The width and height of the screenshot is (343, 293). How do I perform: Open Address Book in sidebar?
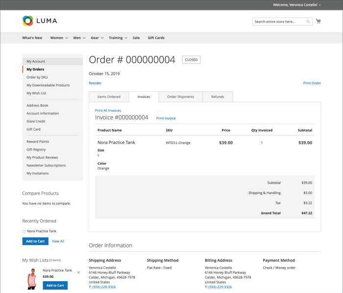pos(37,105)
